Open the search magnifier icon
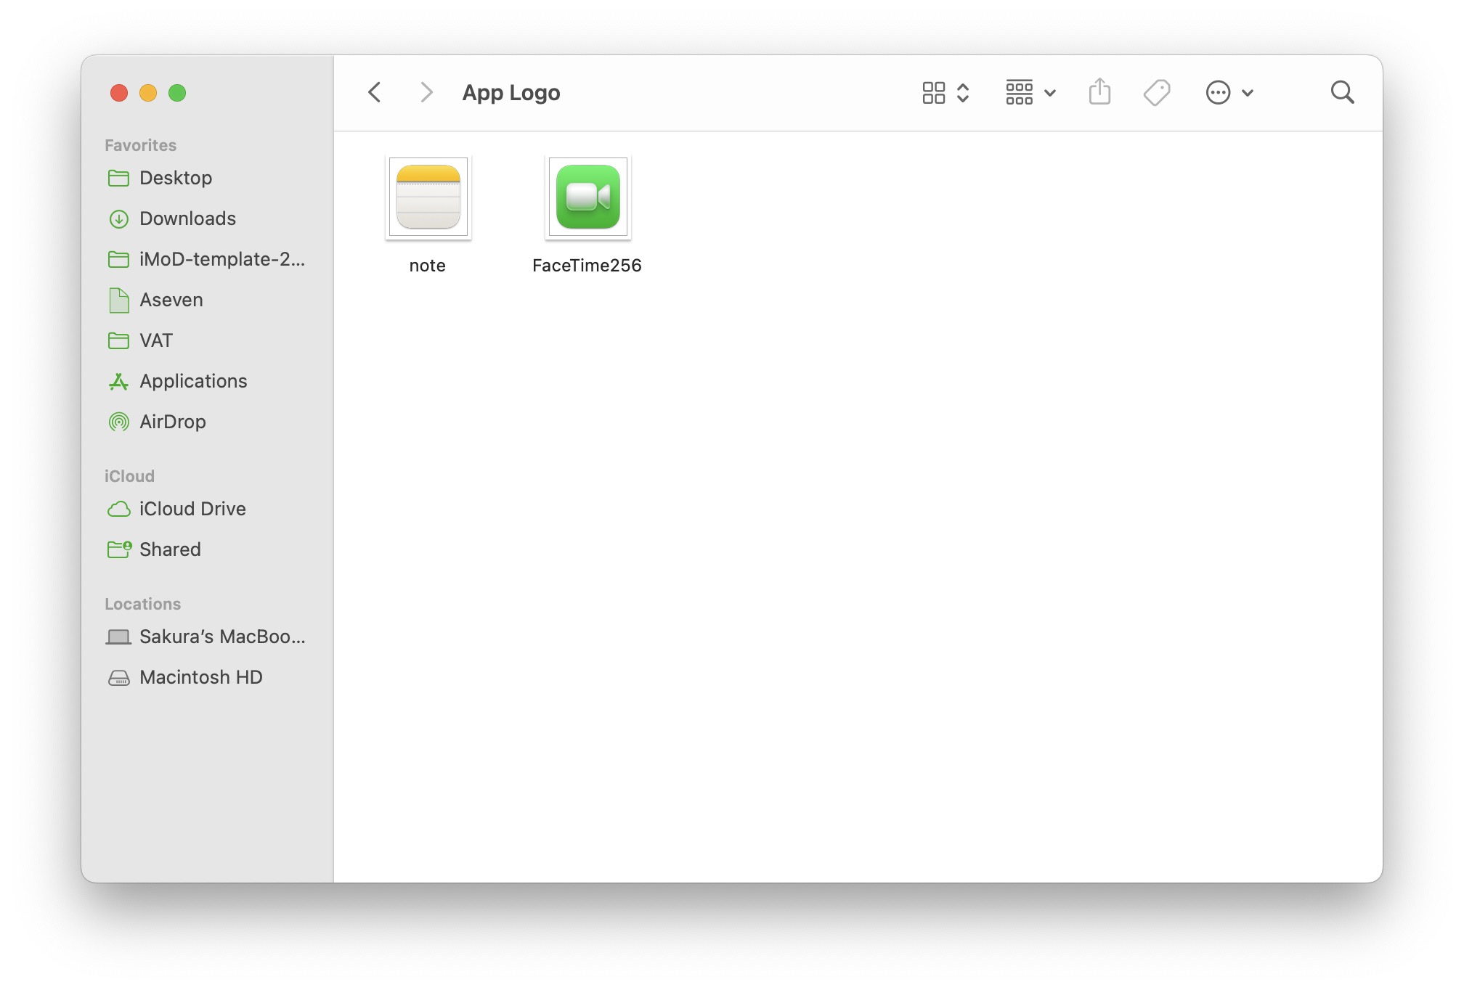 pos(1342,92)
